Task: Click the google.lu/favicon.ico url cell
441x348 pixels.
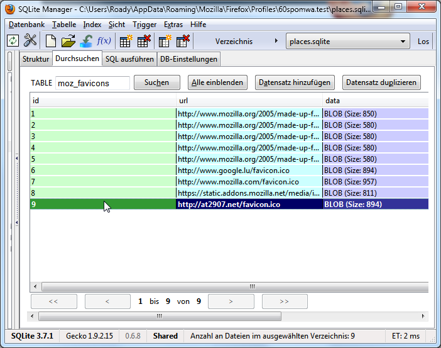Action: pos(249,171)
